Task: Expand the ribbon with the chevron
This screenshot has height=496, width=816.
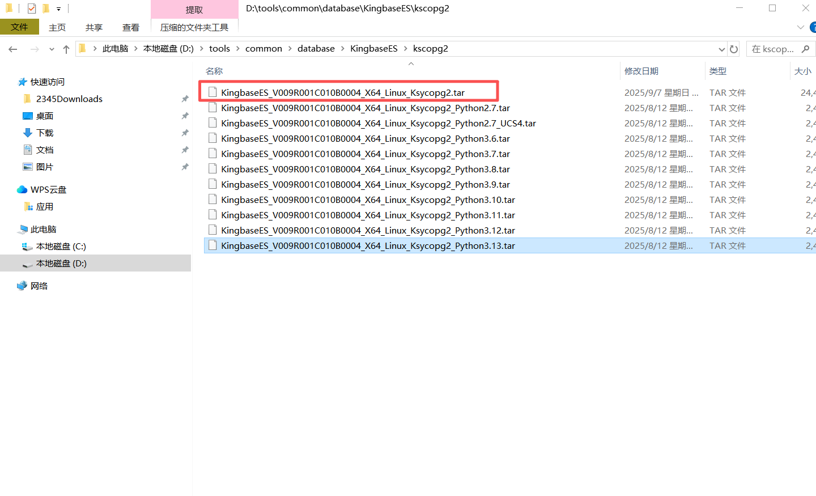Action: point(800,27)
